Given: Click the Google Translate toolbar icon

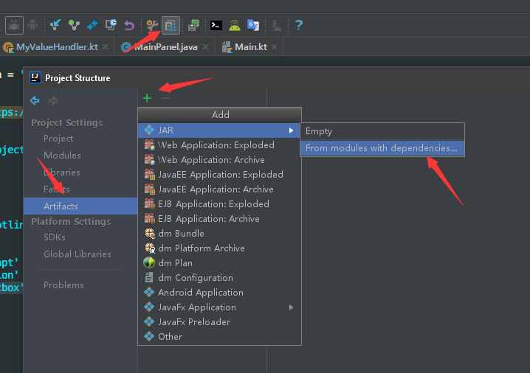Looking at the screenshot, I should tap(253, 25).
